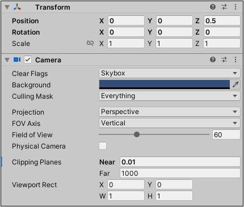Open the FOV Axis Vertical dropdown
244x207 pixels.
click(x=170, y=123)
